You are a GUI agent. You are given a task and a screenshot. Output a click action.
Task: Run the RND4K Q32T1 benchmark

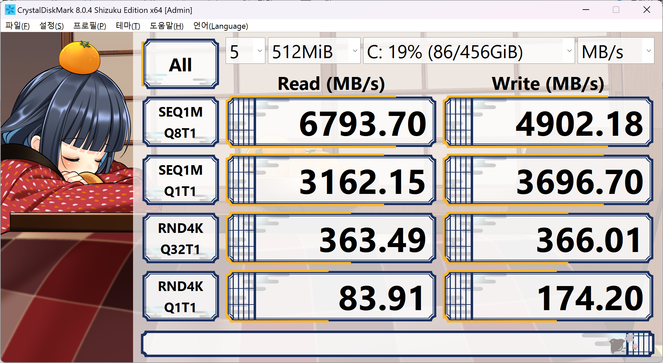[181, 238]
